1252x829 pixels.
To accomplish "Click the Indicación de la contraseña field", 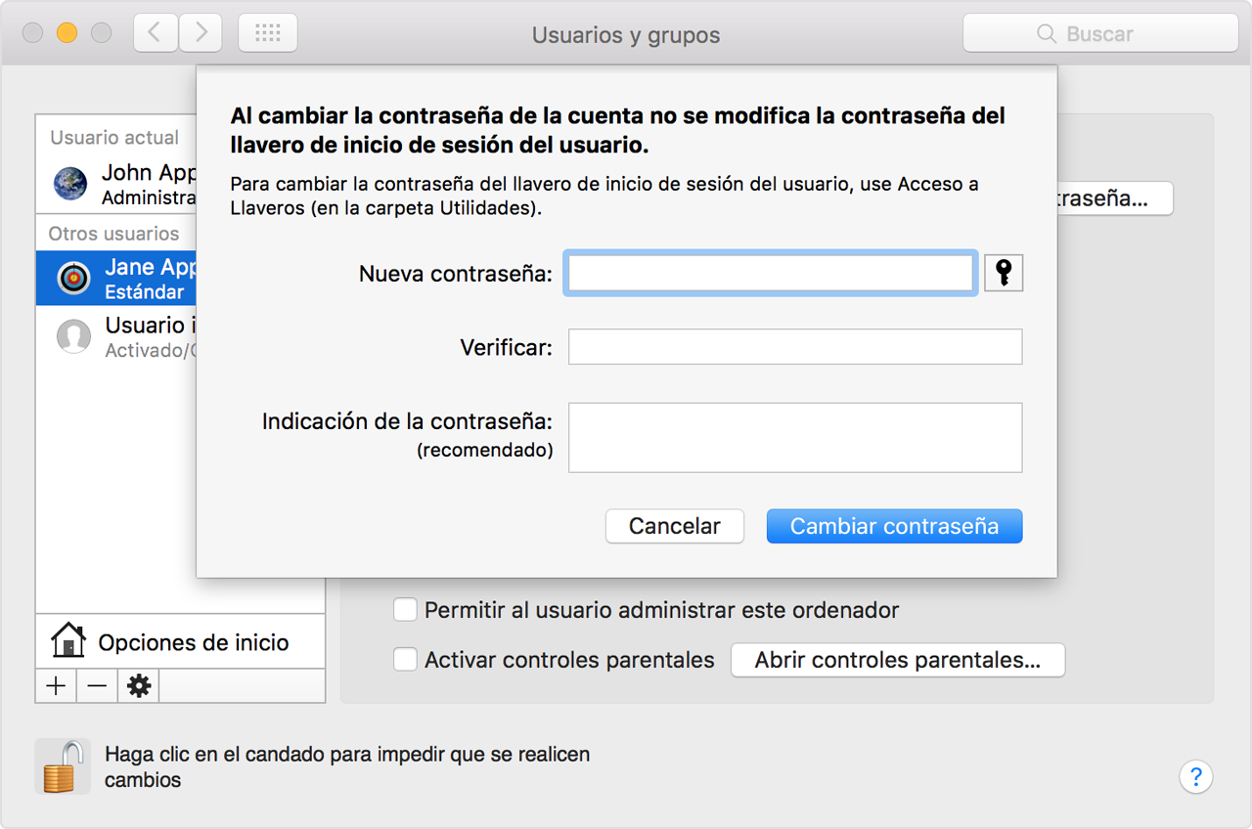I will tap(795, 437).
